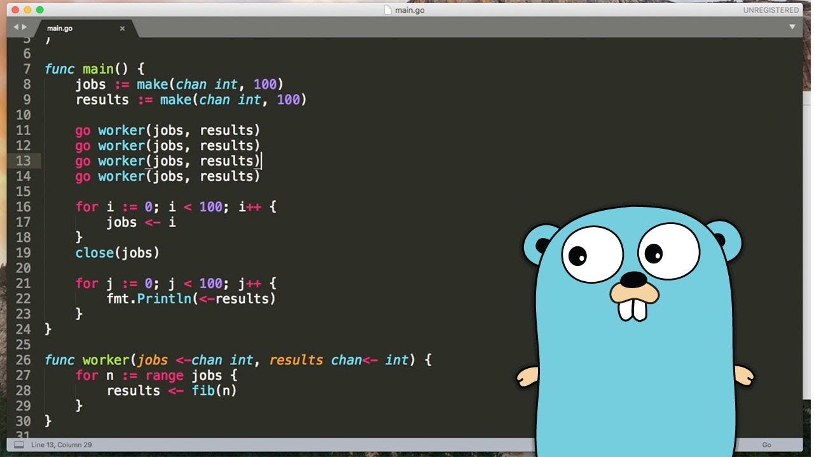Click the "jobs <- i" statement
Image resolution: width=814 pixels, height=457 pixels.
click(x=141, y=222)
